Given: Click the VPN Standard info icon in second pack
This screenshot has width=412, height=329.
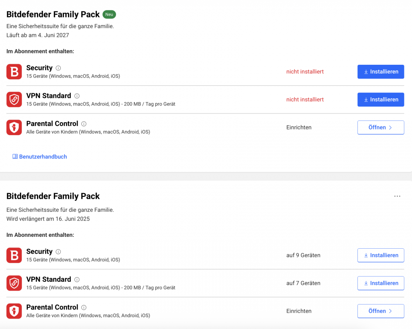Looking at the screenshot, I should pos(77,279).
